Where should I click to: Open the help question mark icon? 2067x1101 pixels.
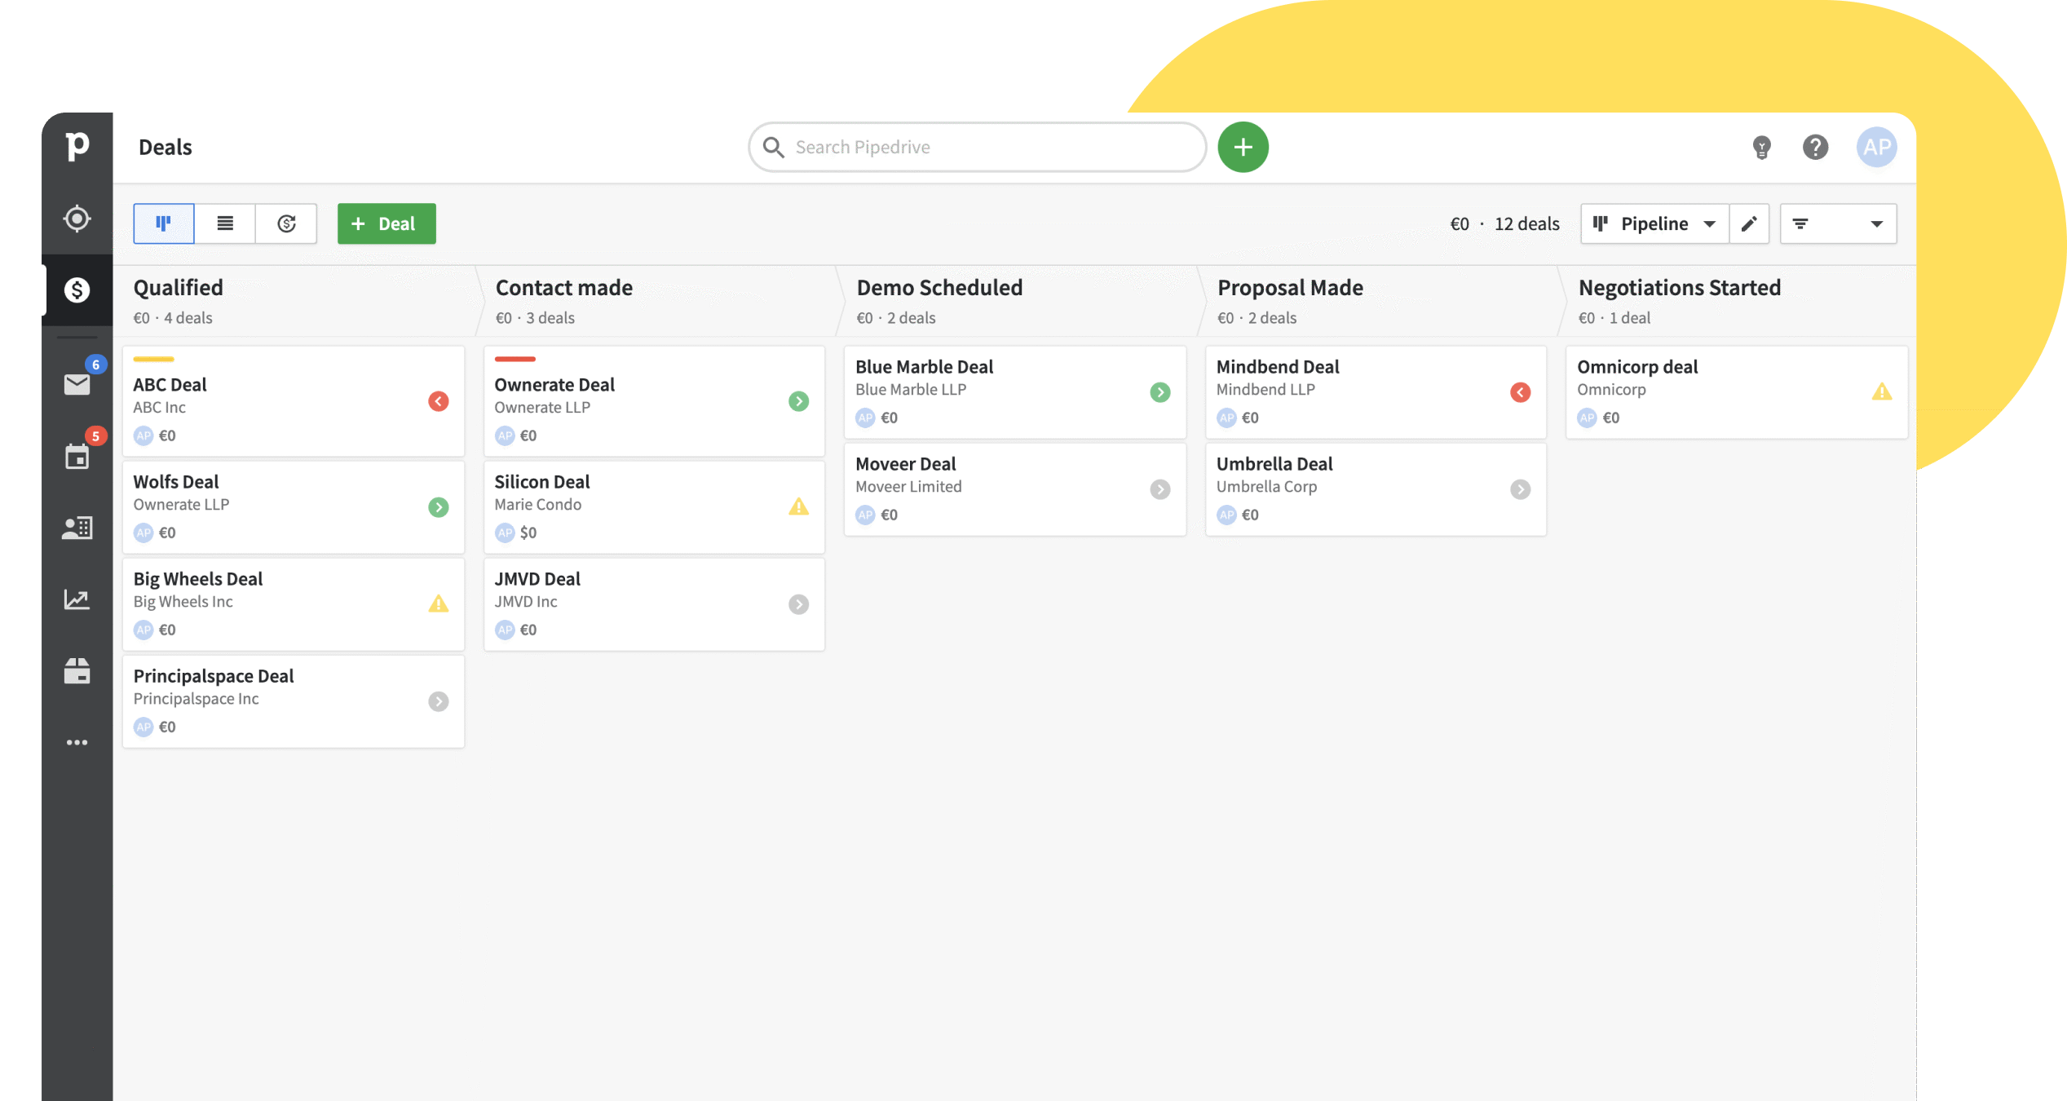click(x=1815, y=148)
